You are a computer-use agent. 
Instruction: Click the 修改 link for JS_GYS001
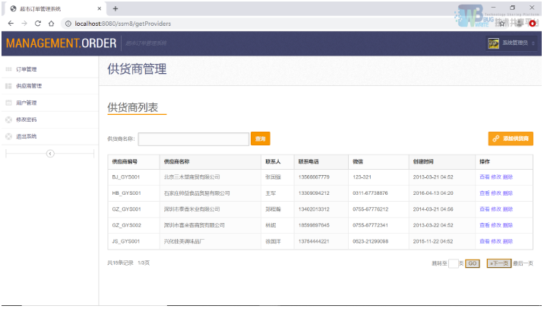coord(496,241)
